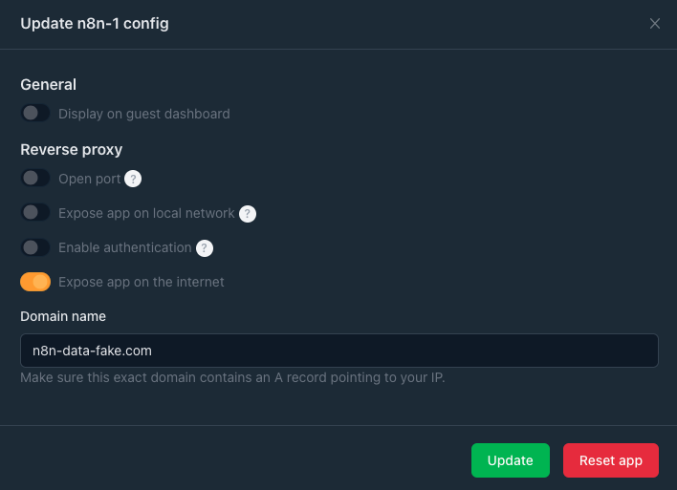Click the "Enable authentication" label text
Viewport: 677px width, 490px height.
pos(124,247)
